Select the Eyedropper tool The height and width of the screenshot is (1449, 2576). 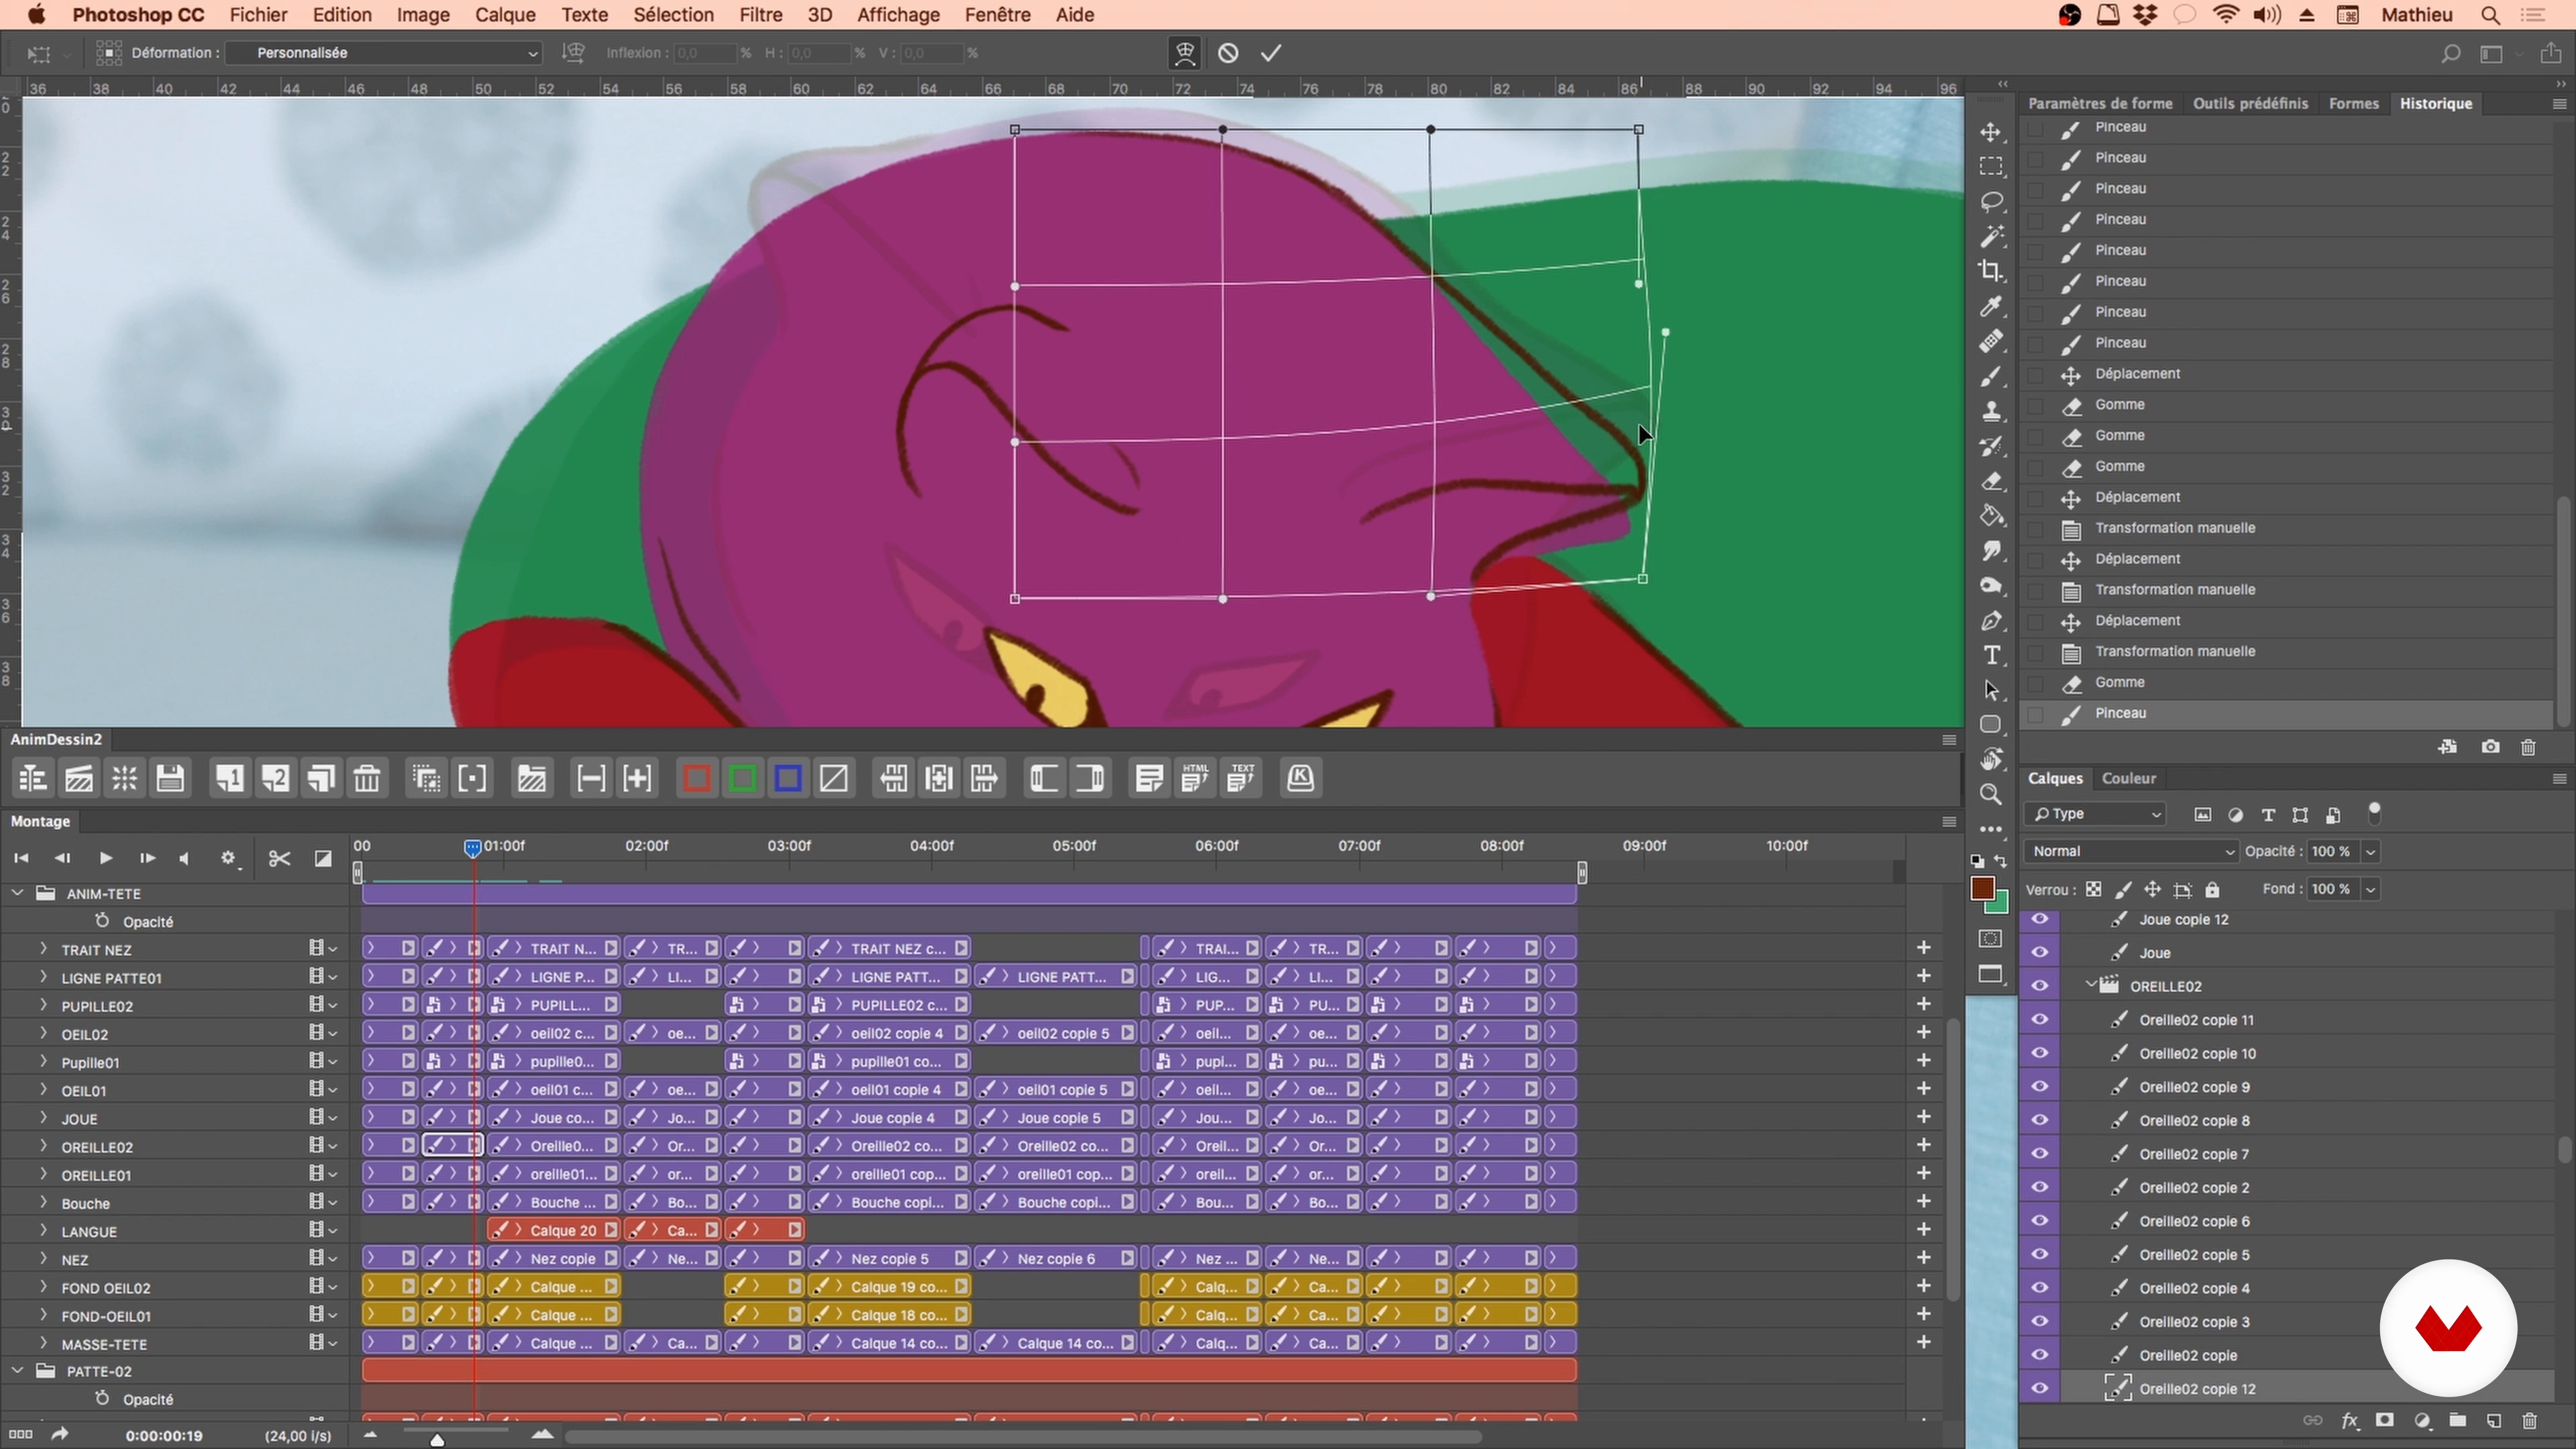point(1991,306)
